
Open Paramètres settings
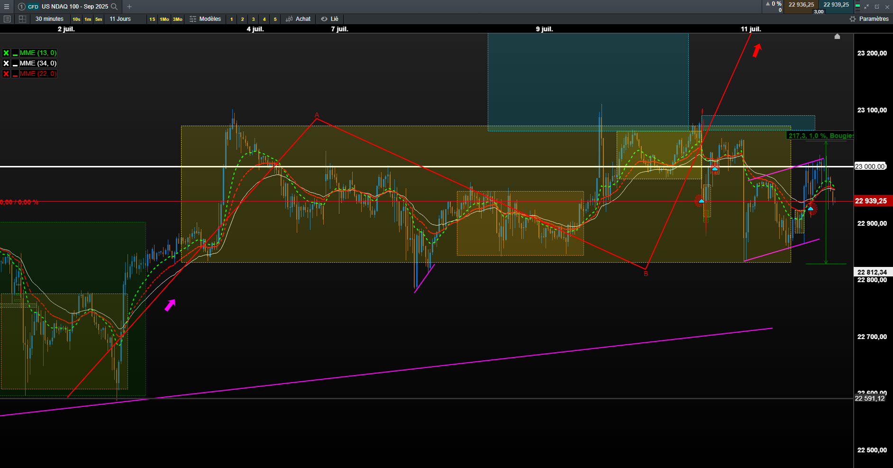pyautogui.click(x=869, y=19)
